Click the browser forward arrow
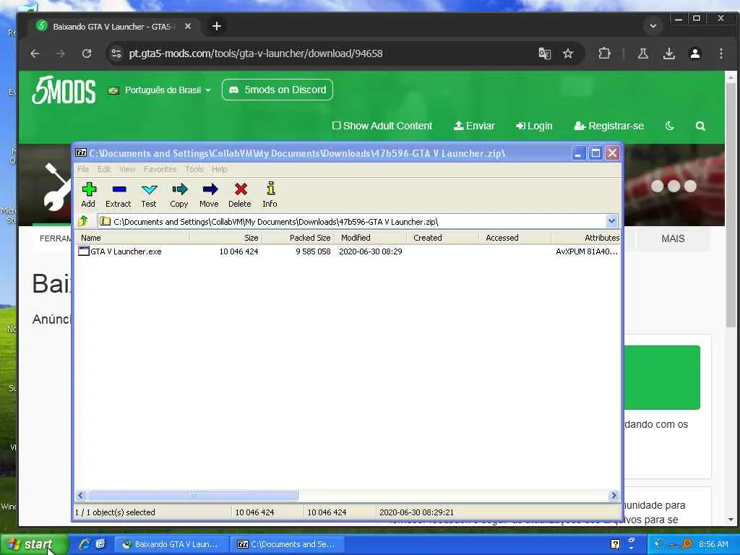740x555 pixels. tap(61, 53)
